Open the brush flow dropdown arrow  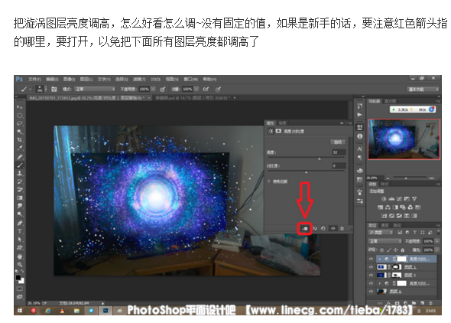click(x=196, y=89)
